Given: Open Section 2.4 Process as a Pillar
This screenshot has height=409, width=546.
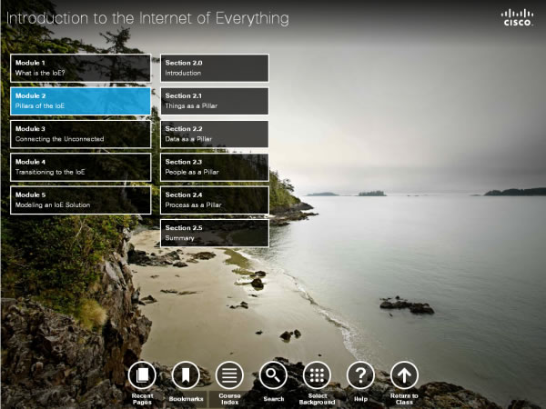Looking at the screenshot, I should (x=215, y=200).
